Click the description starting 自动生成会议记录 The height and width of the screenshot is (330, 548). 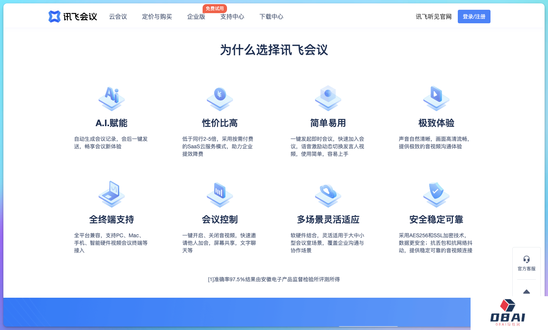pyautogui.click(x=111, y=143)
